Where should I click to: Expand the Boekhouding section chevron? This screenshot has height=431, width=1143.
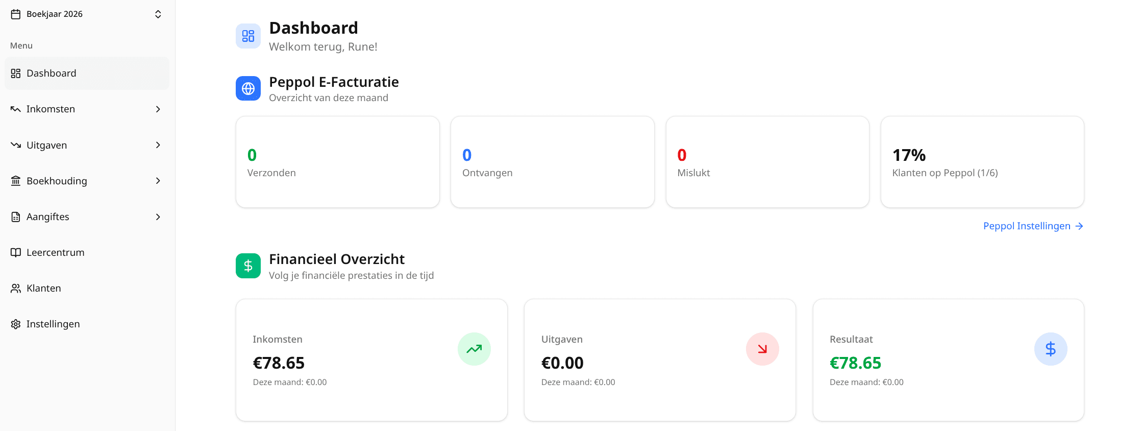pos(158,181)
